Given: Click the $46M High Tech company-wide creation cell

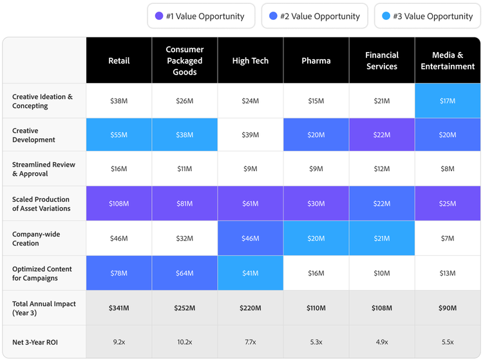Looking at the screenshot, I should (x=251, y=239).
